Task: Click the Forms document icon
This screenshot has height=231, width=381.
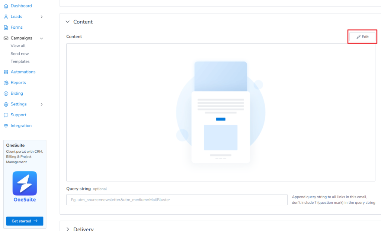Action: click(x=6, y=27)
